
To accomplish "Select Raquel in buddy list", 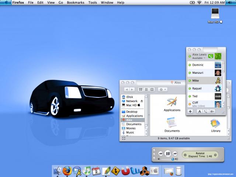I will (x=204, y=88).
